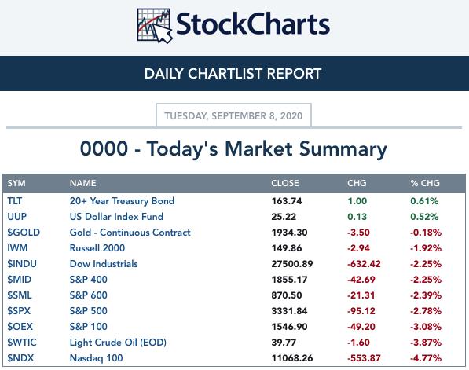Screen dimensions: 469x370
Task: Open the Nasdaq 100 link
Action: click(x=97, y=358)
